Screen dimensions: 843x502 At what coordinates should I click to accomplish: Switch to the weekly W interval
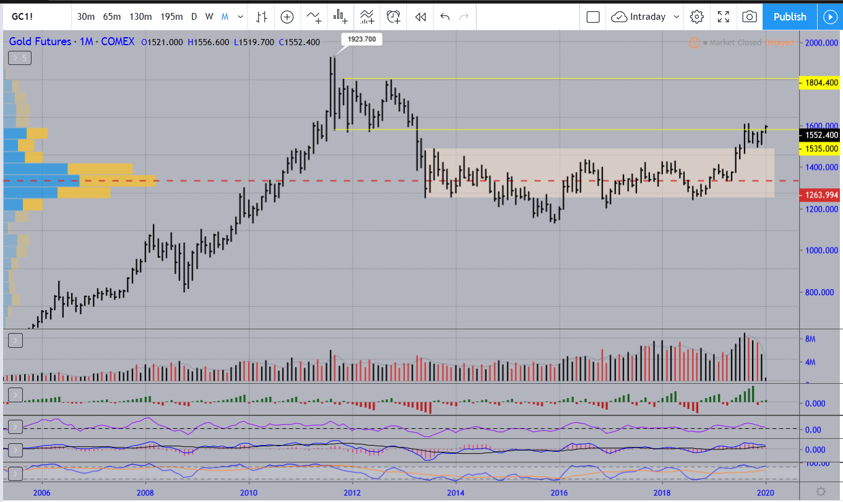(209, 17)
